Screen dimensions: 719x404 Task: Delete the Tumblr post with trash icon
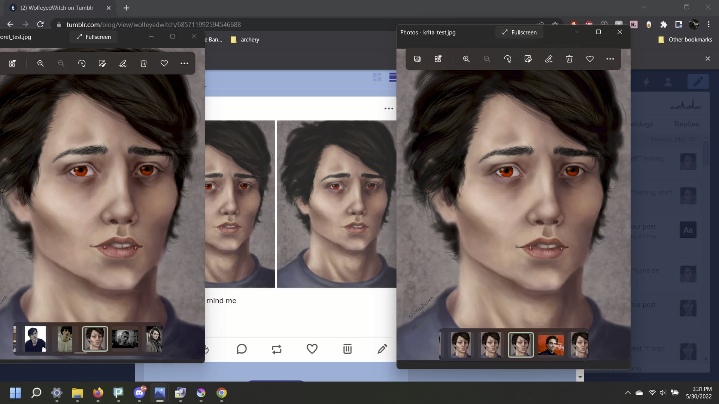coord(347,349)
